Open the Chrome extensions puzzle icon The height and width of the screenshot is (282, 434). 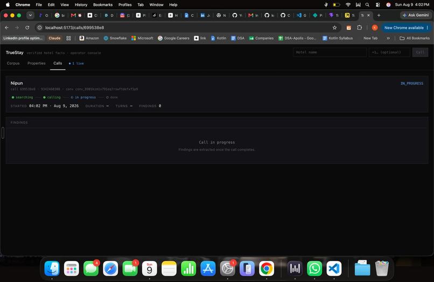point(359,27)
